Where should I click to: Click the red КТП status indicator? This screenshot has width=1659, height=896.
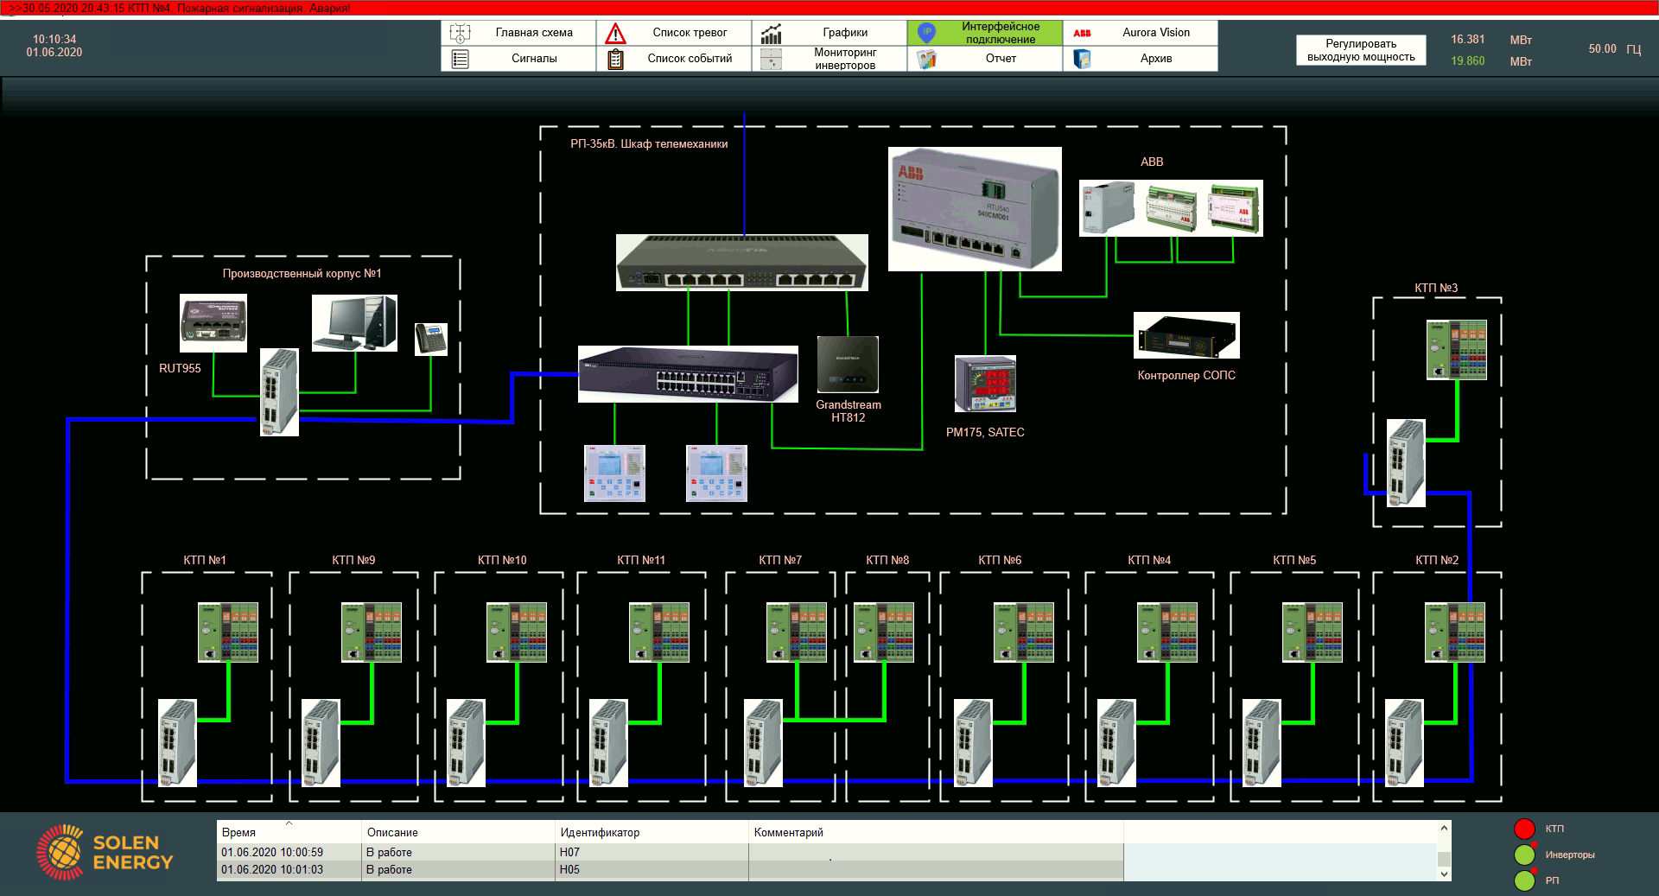point(1524,829)
